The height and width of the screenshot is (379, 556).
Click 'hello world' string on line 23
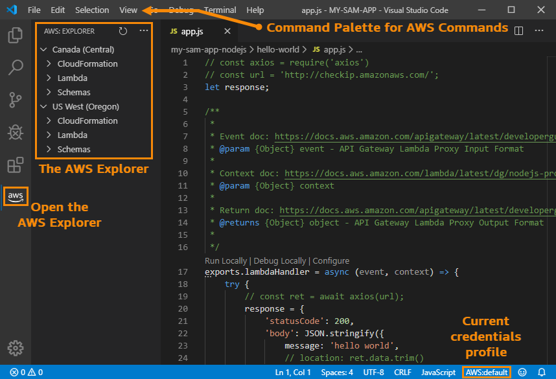362,346
